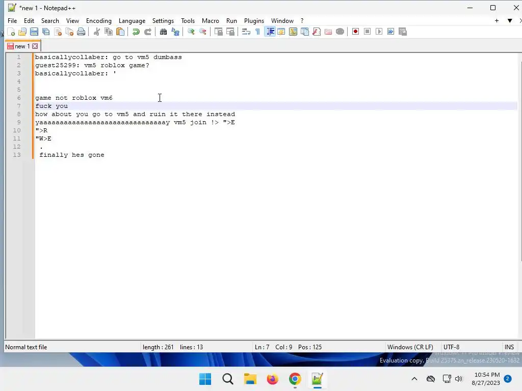The image size is (522, 391).
Task: Toggle the monitoring eye toolbar icon
Action: click(x=340, y=32)
